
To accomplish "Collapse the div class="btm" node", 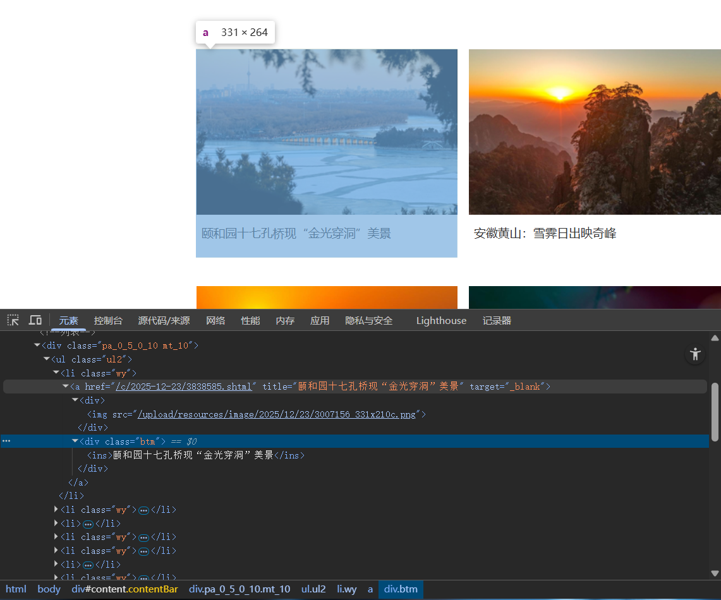I will [75, 441].
